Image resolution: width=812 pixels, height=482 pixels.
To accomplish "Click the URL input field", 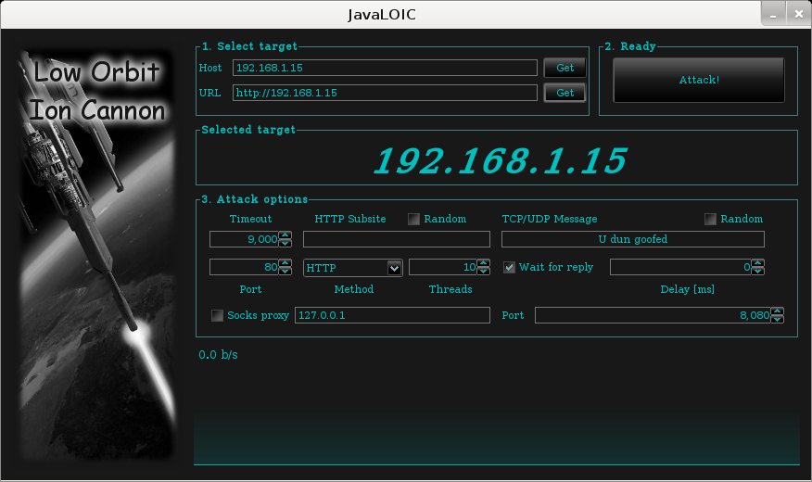I will (x=385, y=93).
